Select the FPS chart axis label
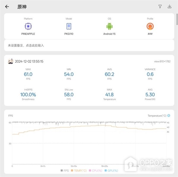This screenshot has height=177, width=178. click(x=11, y=116)
